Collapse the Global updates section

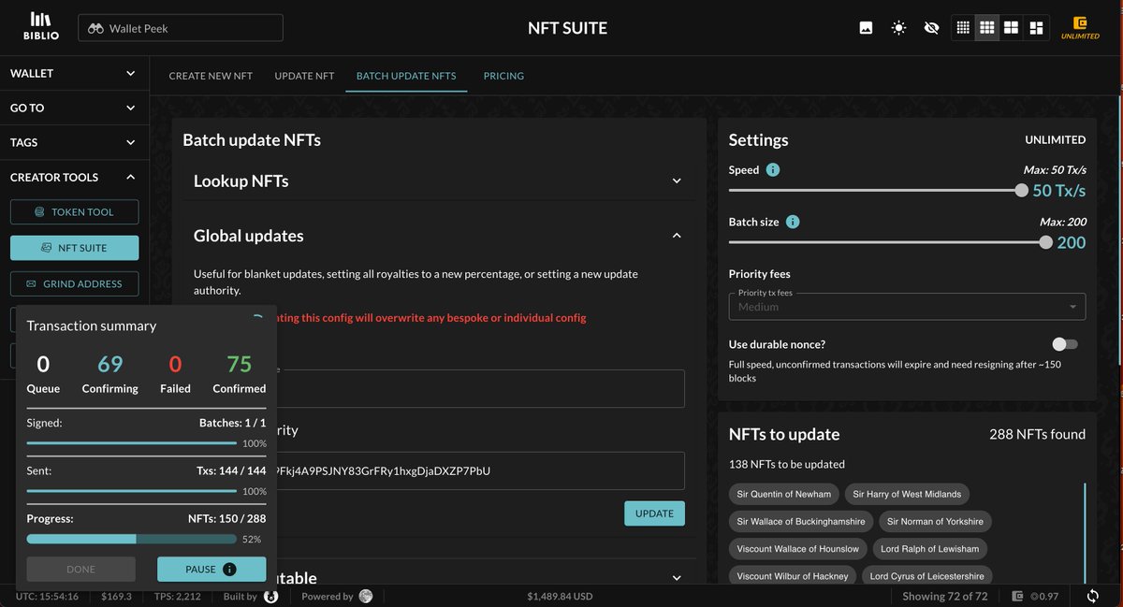[x=676, y=236]
